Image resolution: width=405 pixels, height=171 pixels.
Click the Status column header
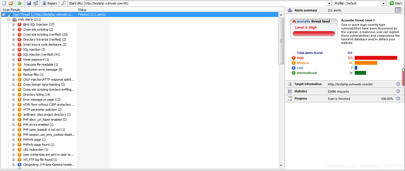93,10
